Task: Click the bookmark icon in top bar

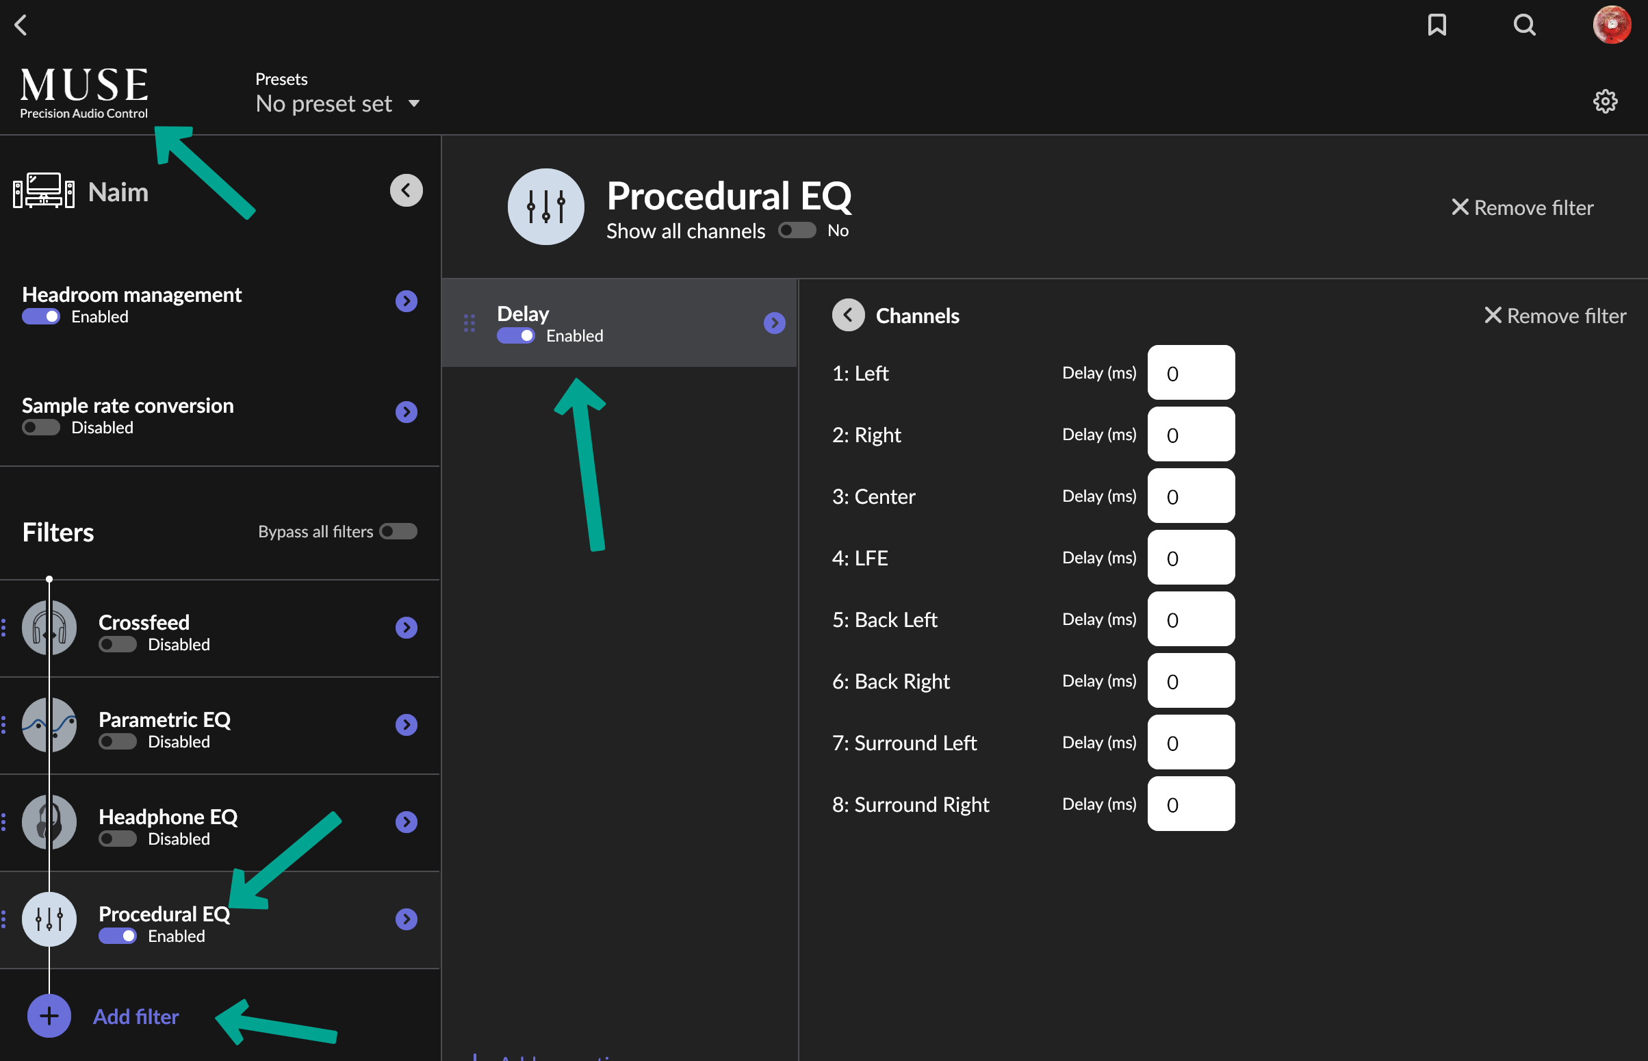Action: point(1437,25)
